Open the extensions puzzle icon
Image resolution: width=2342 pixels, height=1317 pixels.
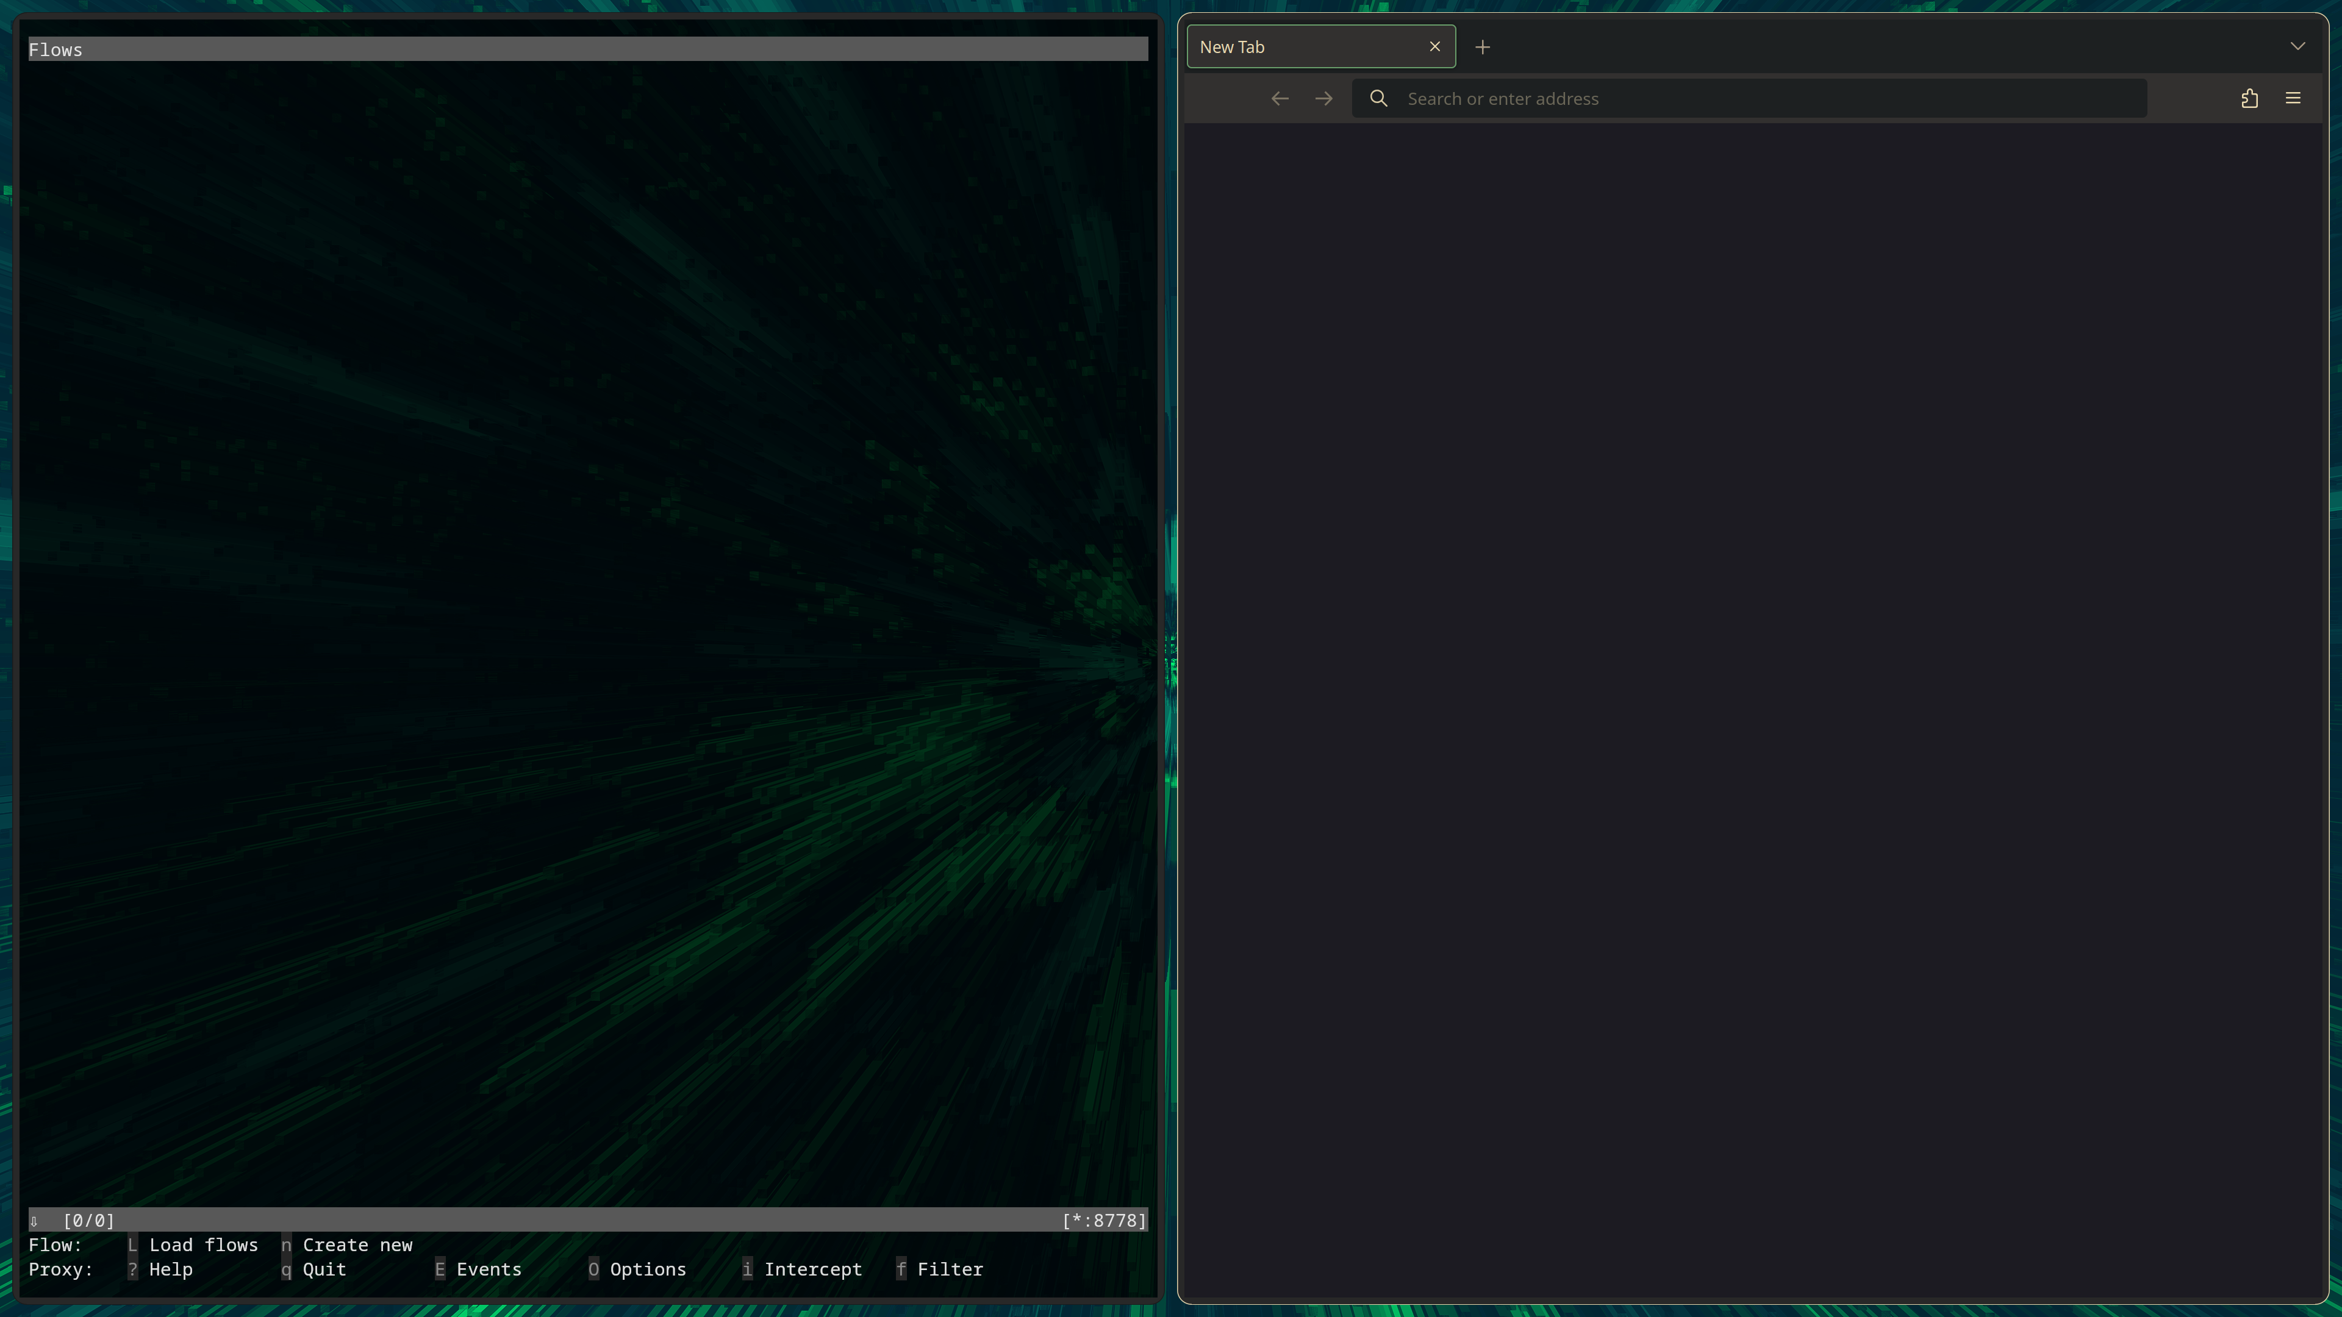point(2249,98)
